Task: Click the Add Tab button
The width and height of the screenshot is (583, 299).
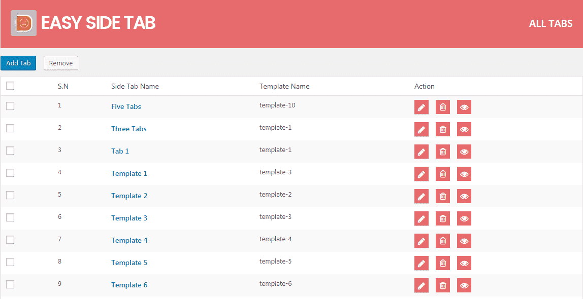Action: point(18,63)
